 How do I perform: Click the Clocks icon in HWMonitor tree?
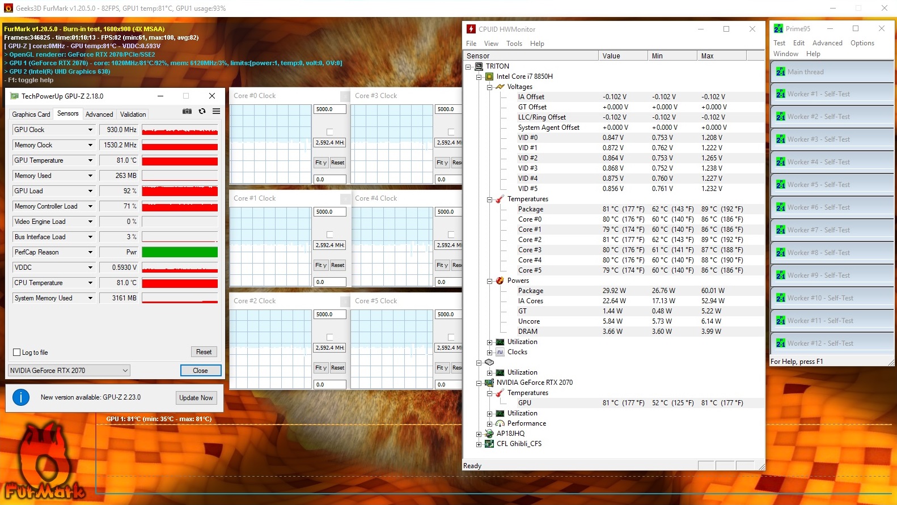[500, 352]
